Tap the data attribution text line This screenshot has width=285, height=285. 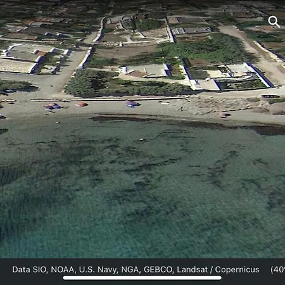click(x=136, y=270)
